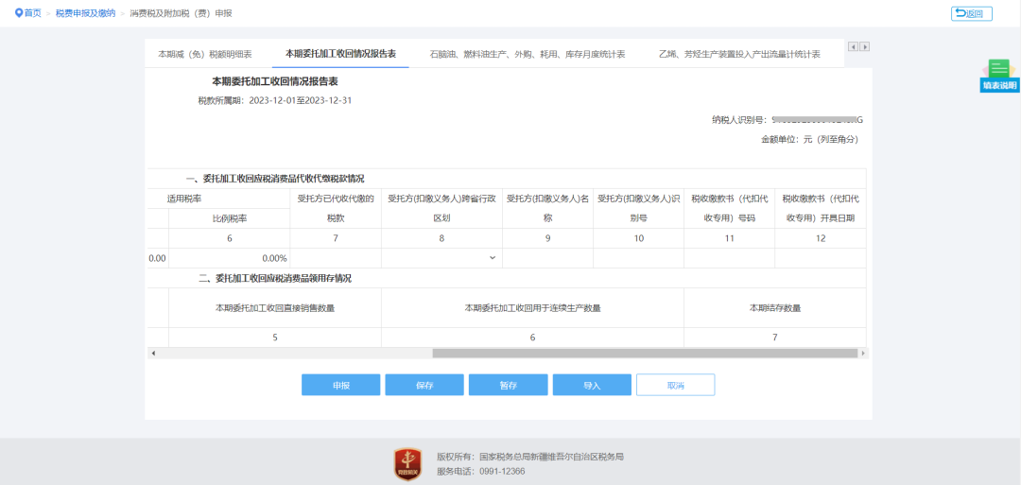Open the 乙烯、芳烃生产装置 statistics tab

tap(738, 55)
